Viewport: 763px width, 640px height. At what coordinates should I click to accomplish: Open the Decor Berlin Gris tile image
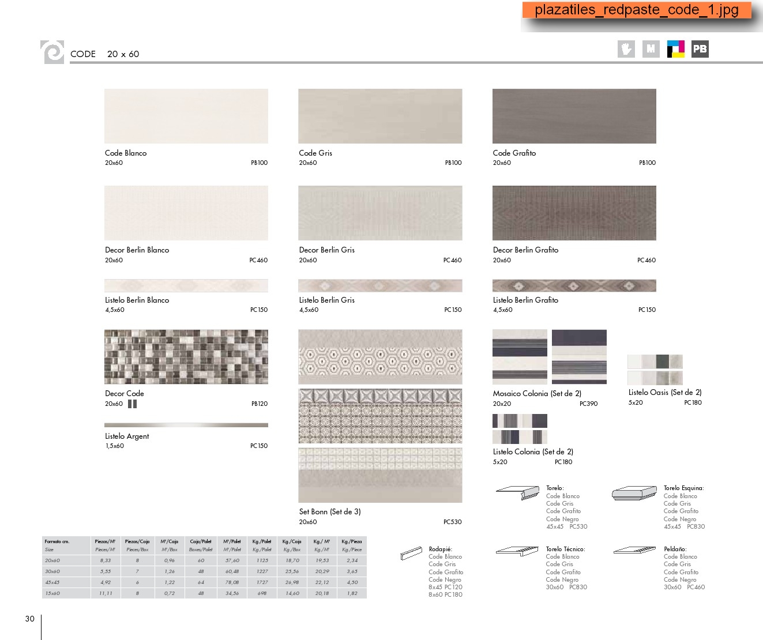coord(380,213)
